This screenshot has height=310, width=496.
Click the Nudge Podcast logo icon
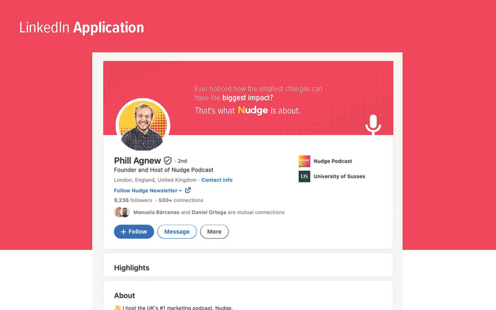pos(304,161)
